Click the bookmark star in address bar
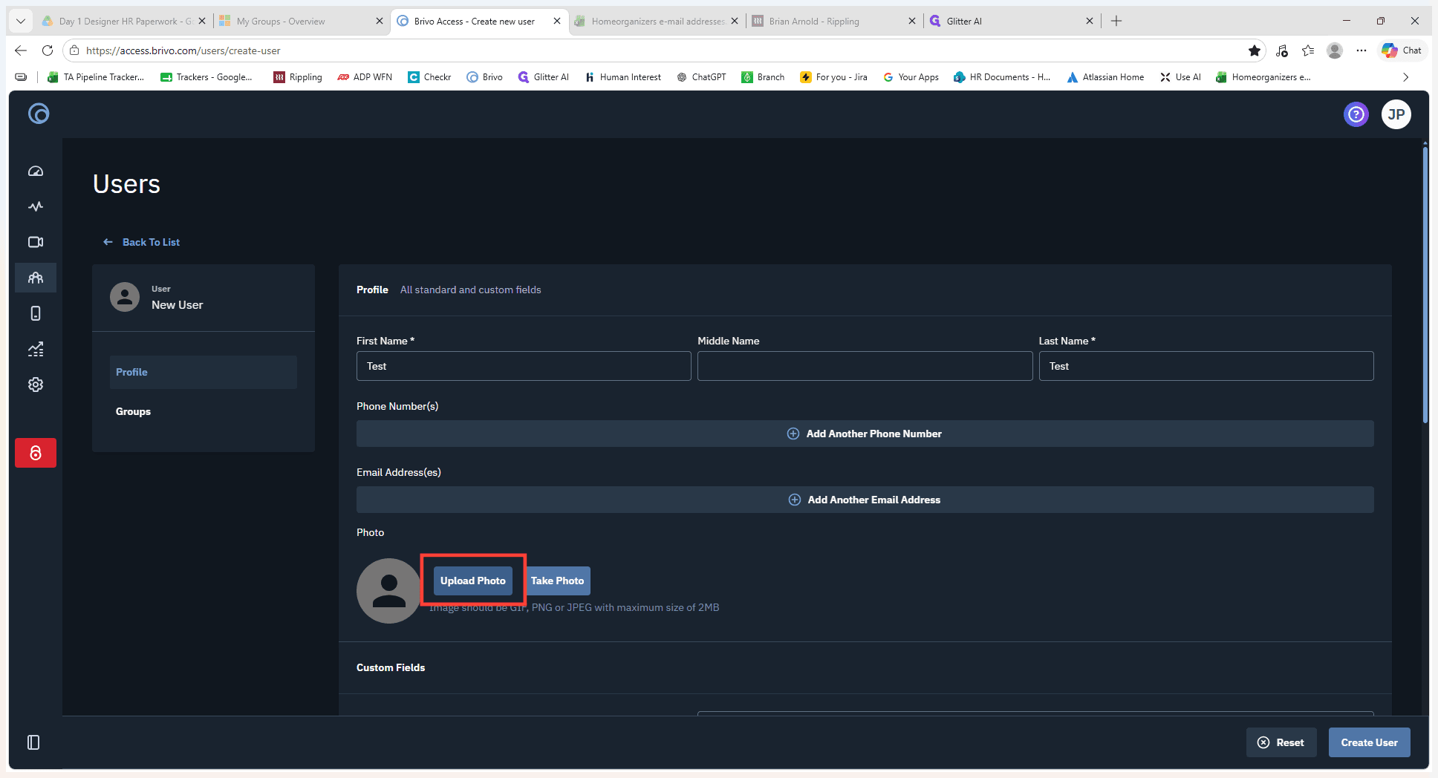The width and height of the screenshot is (1438, 778). [x=1255, y=50]
